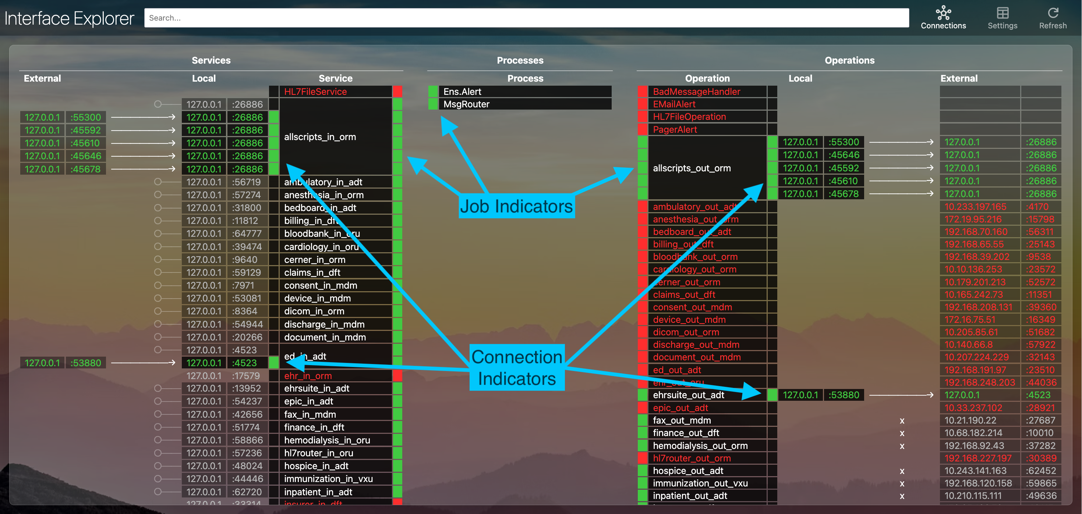
Task: Click the Operations section header
Action: click(x=849, y=60)
